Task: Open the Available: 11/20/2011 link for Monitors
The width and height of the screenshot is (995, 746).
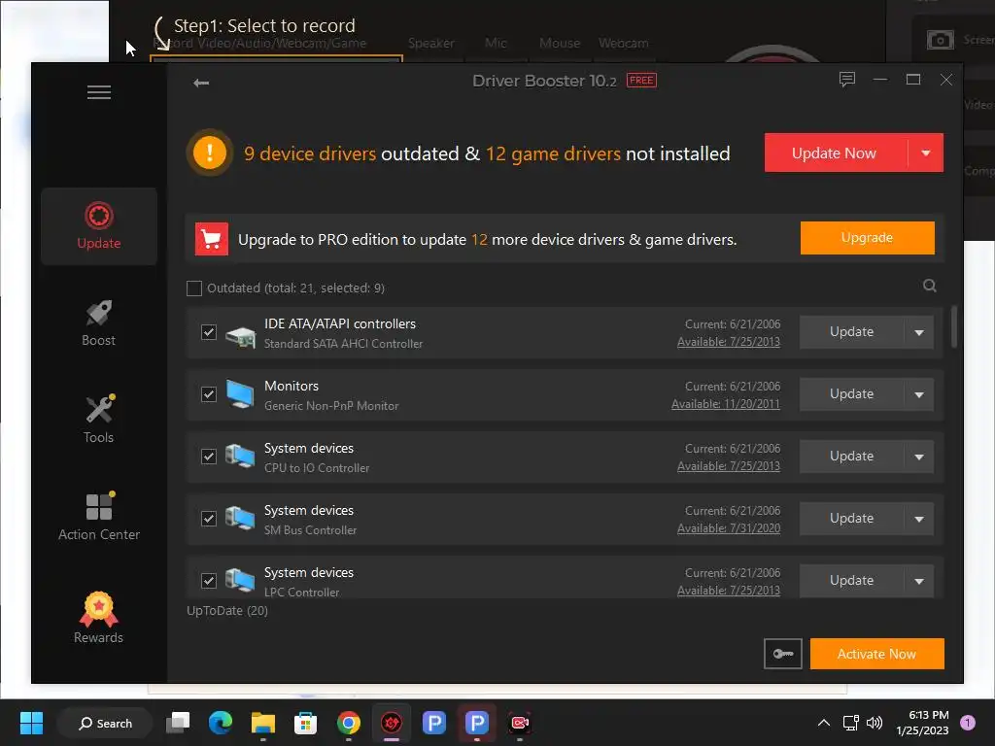Action: tap(726, 404)
